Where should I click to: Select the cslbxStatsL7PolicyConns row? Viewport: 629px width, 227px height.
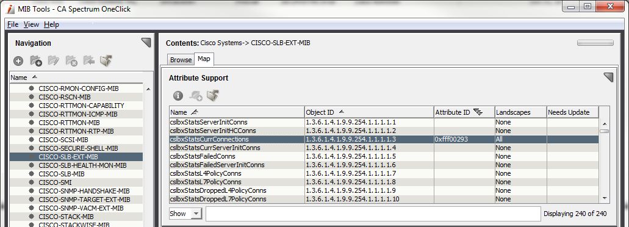pos(384,182)
